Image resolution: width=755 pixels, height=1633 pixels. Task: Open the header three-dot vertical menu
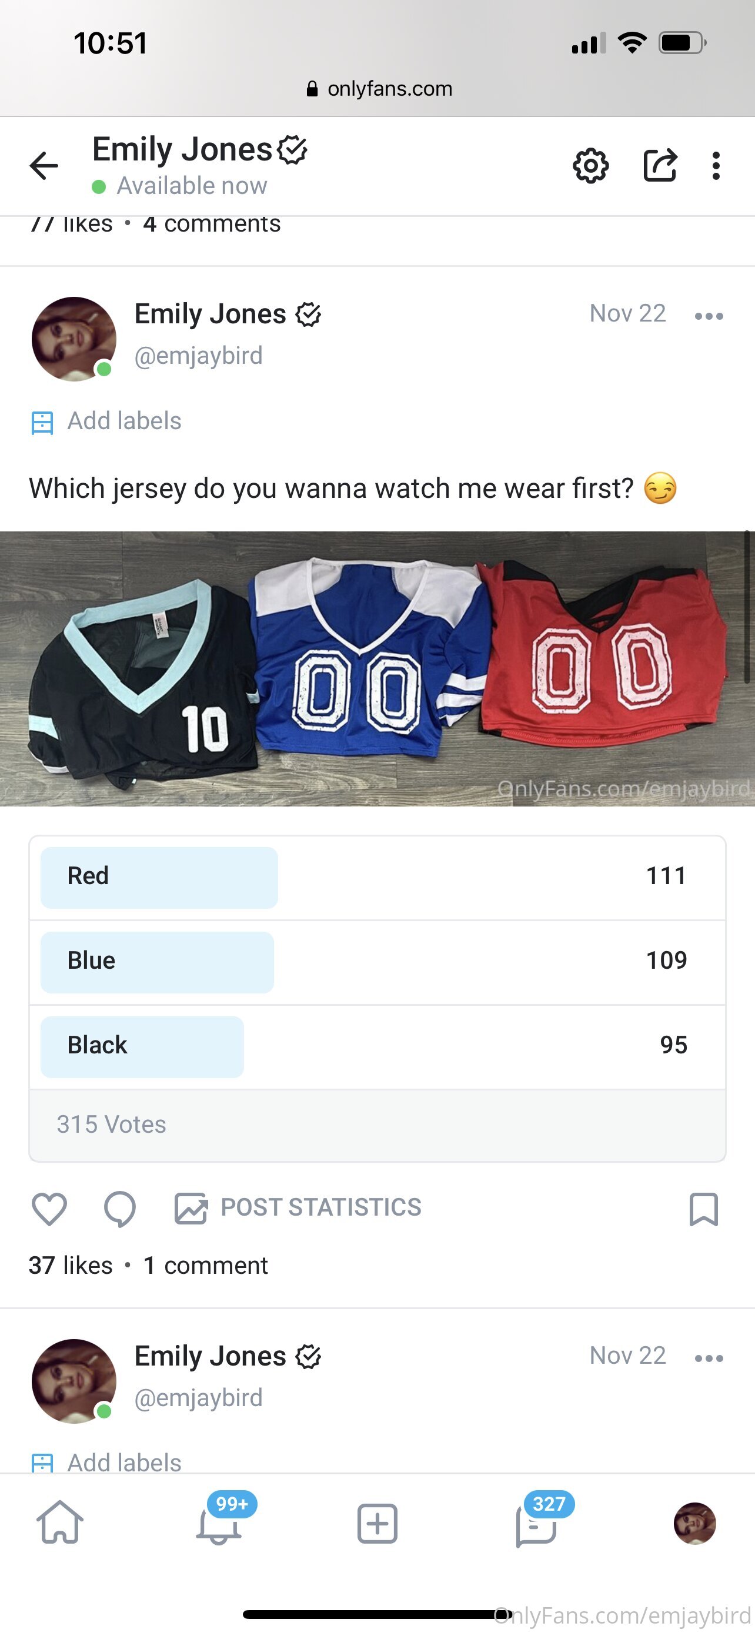tap(716, 166)
